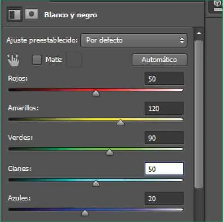The image size is (223, 222).
Task: Click the Azules value field showing 20
Action: (164, 199)
